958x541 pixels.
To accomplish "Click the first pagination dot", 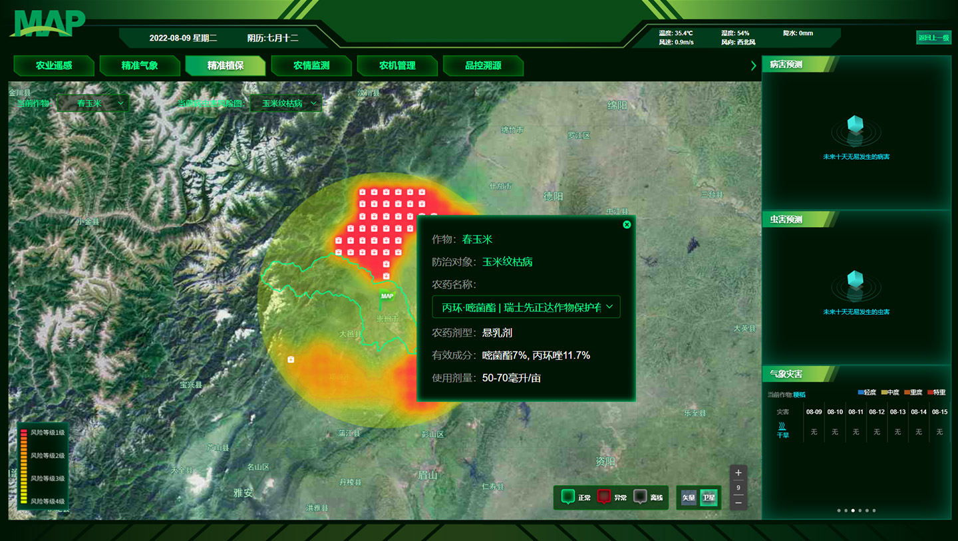I will [839, 510].
